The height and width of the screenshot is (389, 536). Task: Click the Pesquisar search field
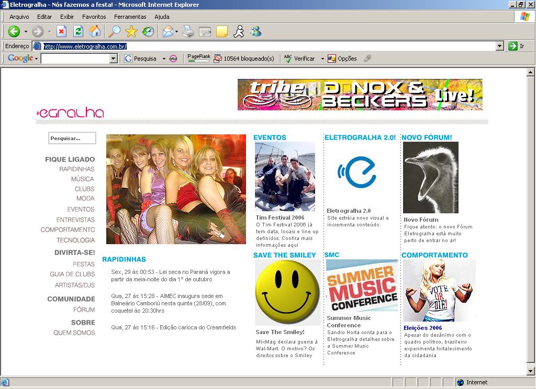[x=72, y=138]
